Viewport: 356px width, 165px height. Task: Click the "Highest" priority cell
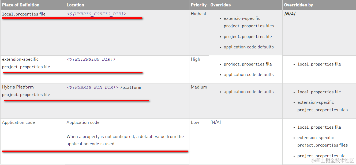199,14
